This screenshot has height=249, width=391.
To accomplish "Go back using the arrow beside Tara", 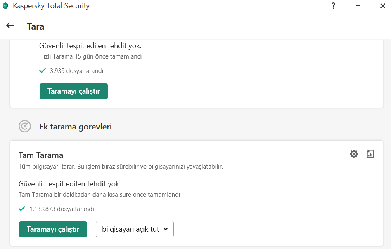I will 10,26.
